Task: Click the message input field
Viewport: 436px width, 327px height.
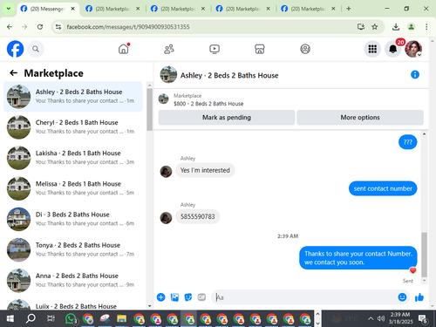Action: coord(305,297)
